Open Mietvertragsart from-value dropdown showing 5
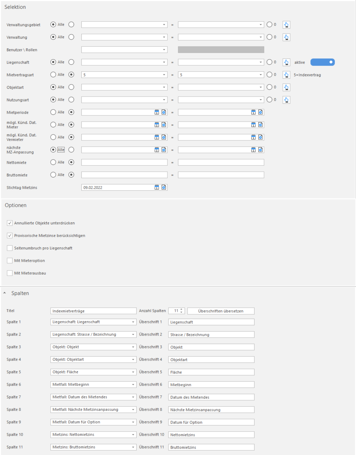The width and height of the screenshot is (356, 455). point(124,75)
